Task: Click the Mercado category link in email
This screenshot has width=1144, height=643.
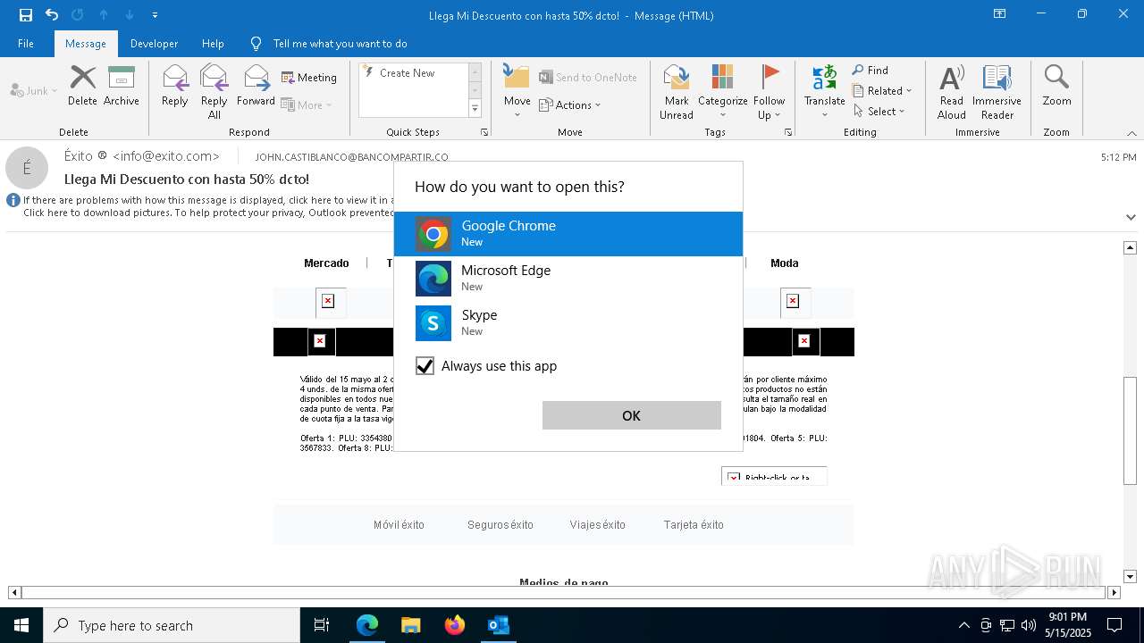Action: click(326, 263)
